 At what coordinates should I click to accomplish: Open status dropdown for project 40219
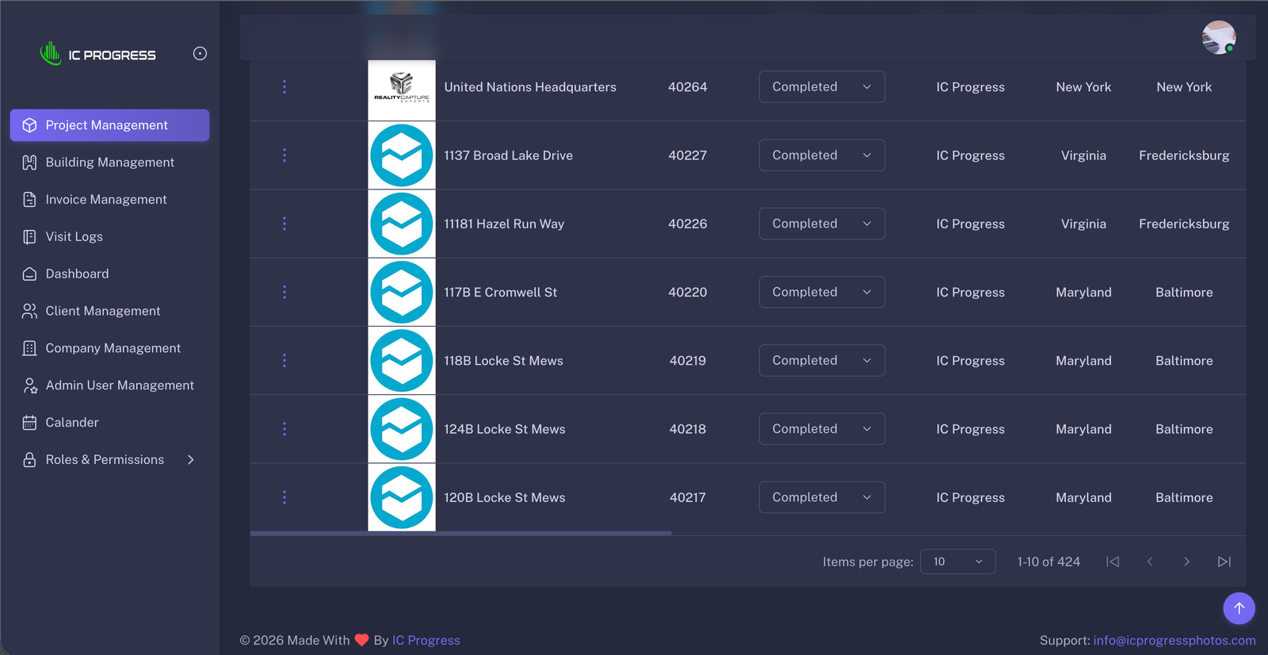822,361
